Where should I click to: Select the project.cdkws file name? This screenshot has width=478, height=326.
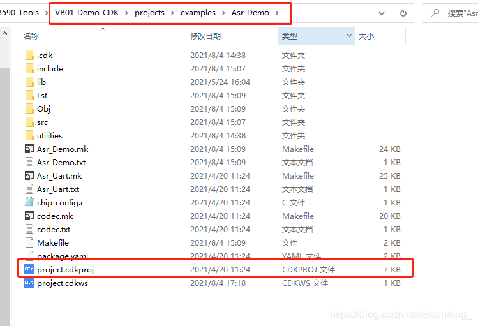tap(63, 283)
